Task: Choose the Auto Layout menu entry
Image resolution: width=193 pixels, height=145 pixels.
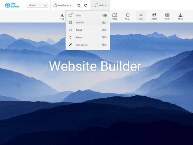Action: (x=88, y=45)
